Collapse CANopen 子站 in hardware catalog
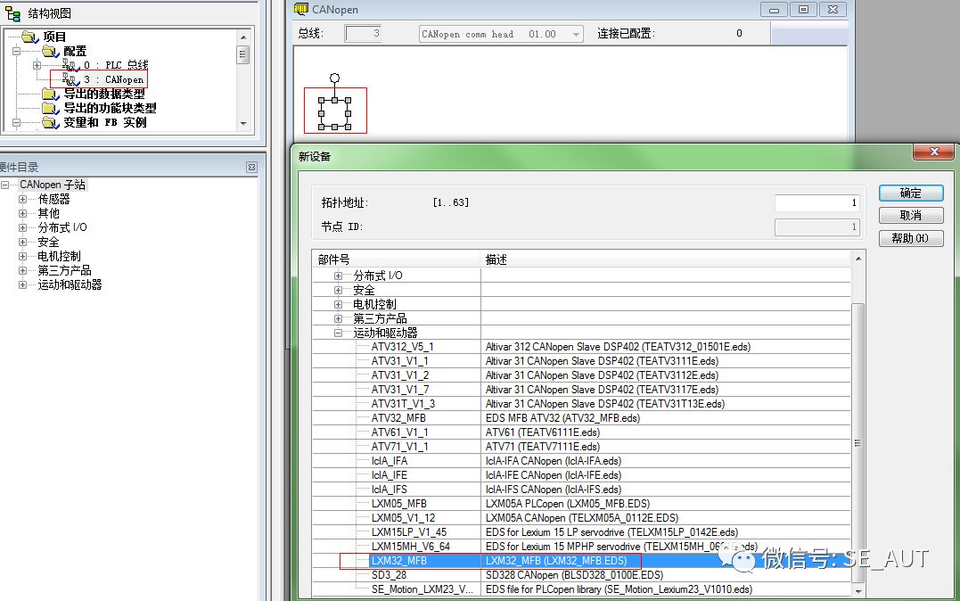Screen dimensions: 960x601 click(x=4, y=185)
